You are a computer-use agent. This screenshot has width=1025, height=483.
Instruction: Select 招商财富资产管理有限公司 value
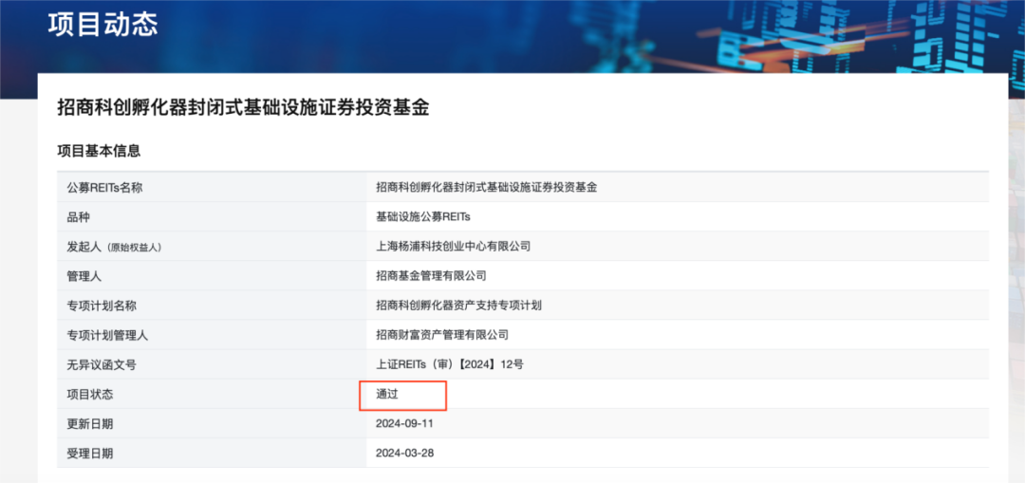pos(442,335)
